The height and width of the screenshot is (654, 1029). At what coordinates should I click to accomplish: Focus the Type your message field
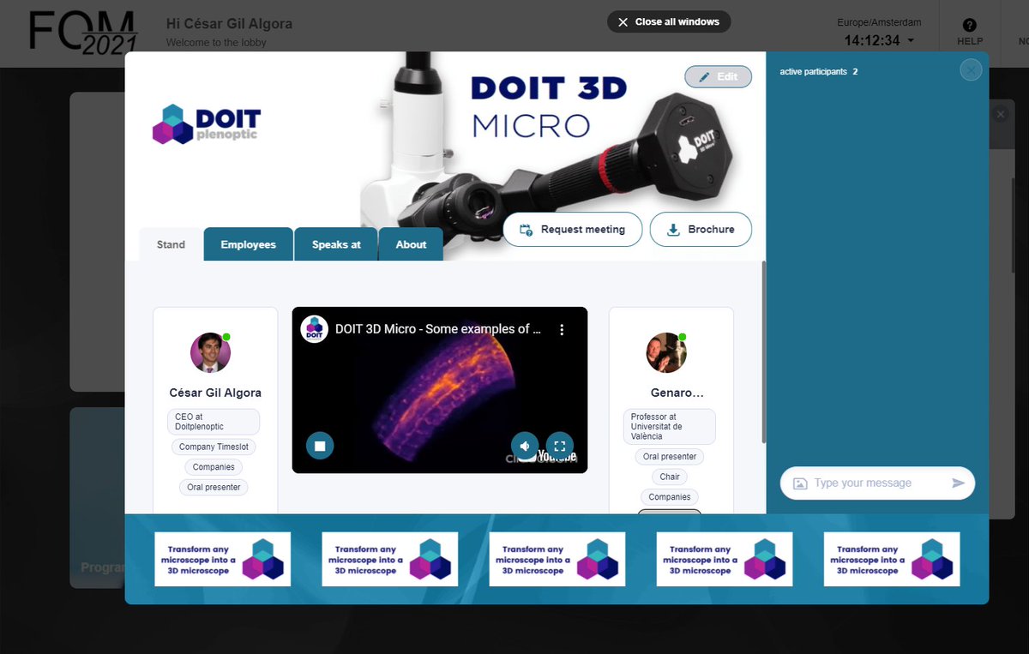pos(878,483)
